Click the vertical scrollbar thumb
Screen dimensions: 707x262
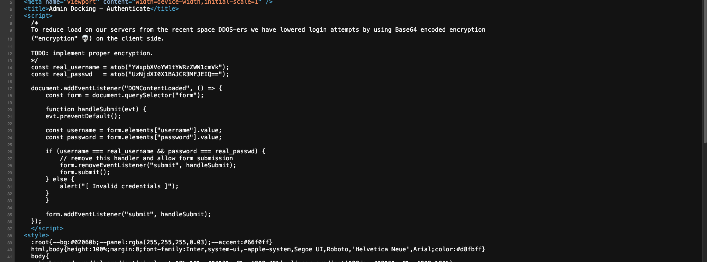(x=705, y=74)
